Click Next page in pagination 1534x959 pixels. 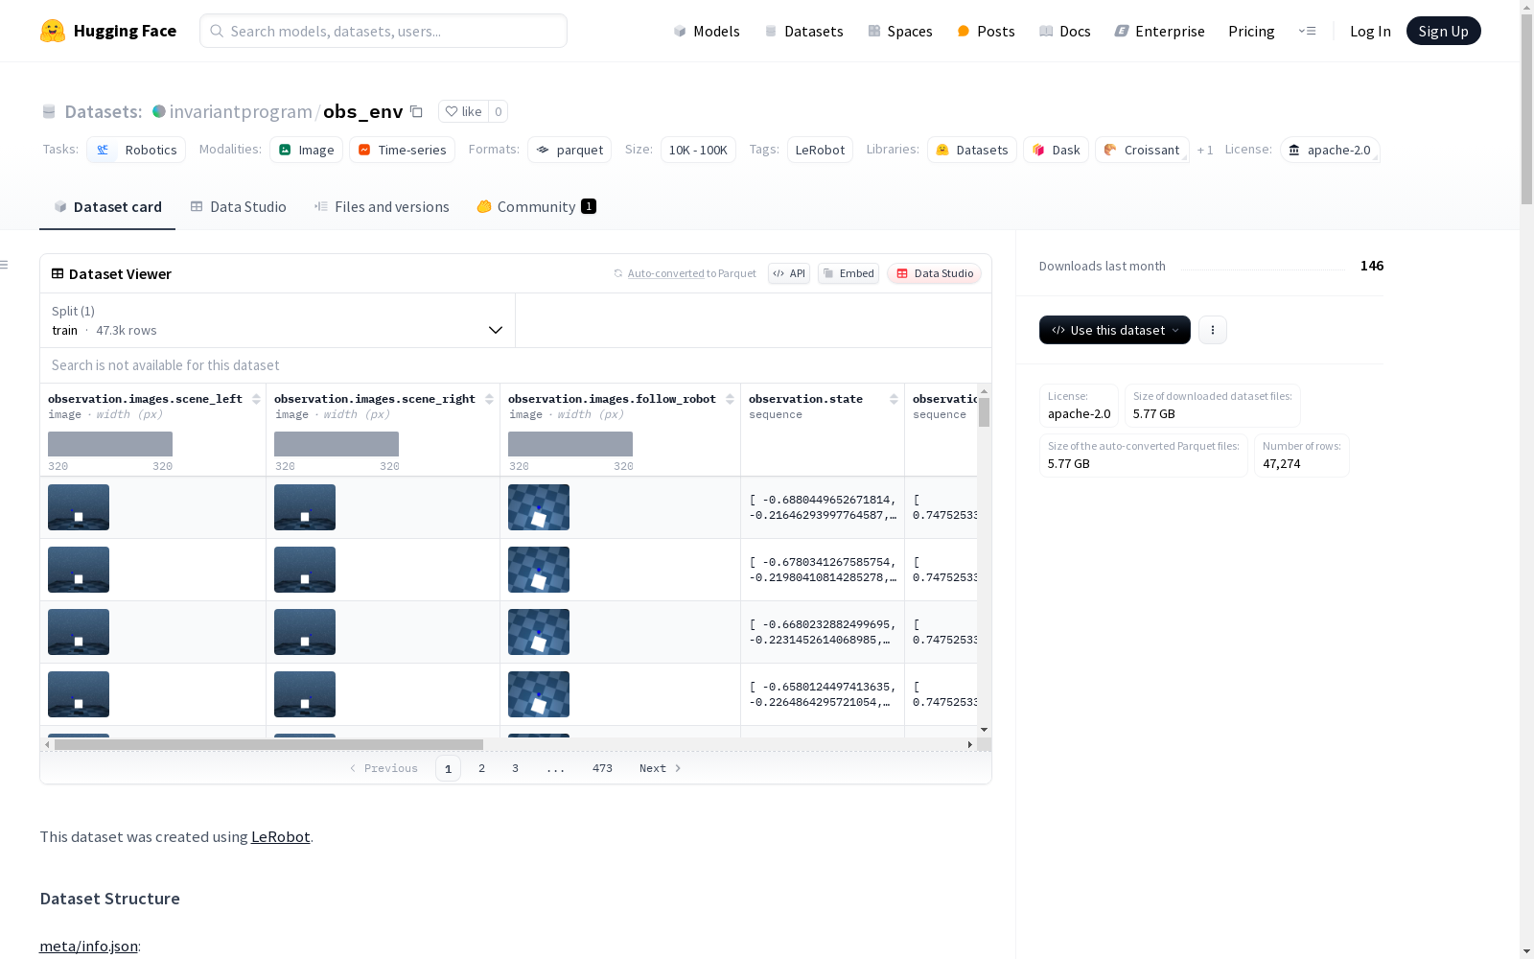pos(661,768)
